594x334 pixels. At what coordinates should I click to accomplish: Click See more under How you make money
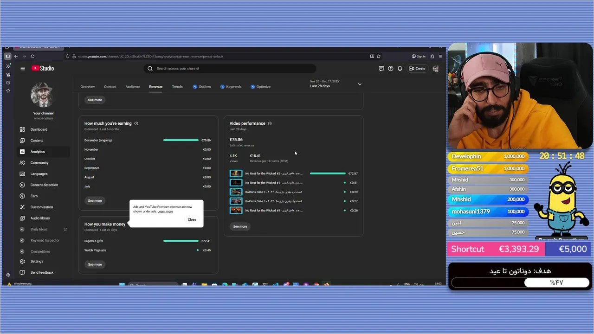(95, 264)
